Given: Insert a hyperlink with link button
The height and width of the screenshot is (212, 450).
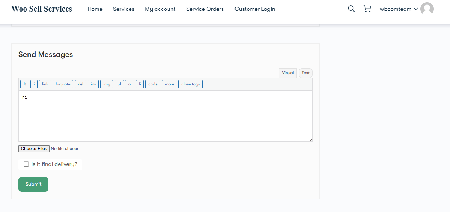Looking at the screenshot, I should 45,84.
